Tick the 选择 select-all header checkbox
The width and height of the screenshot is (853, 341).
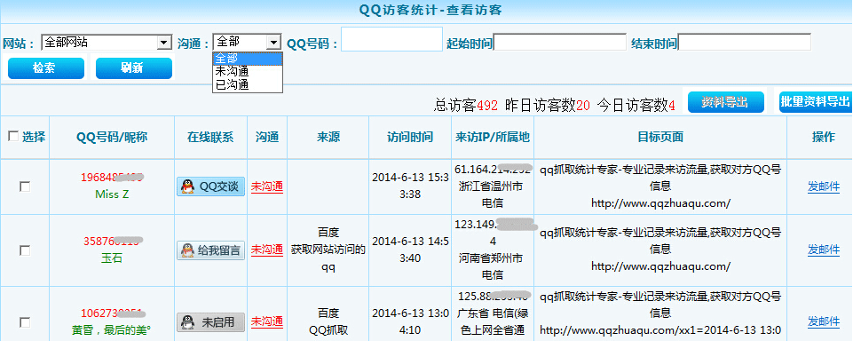tap(13, 137)
